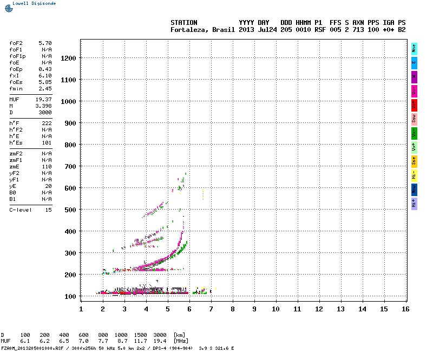The image size is (433, 352).
Task: Click the h'F value 222
Action: [47, 123]
